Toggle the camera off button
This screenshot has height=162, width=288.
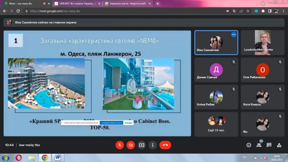tap(131, 145)
